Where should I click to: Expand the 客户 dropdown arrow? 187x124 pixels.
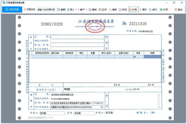coord(86,9)
